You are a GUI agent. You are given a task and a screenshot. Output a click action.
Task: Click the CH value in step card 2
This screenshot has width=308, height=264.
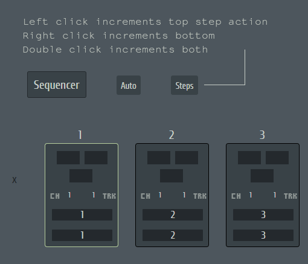(x=160, y=195)
